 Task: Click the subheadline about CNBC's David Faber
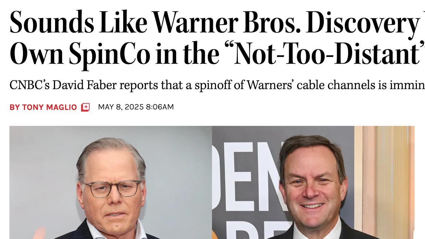tap(212, 85)
